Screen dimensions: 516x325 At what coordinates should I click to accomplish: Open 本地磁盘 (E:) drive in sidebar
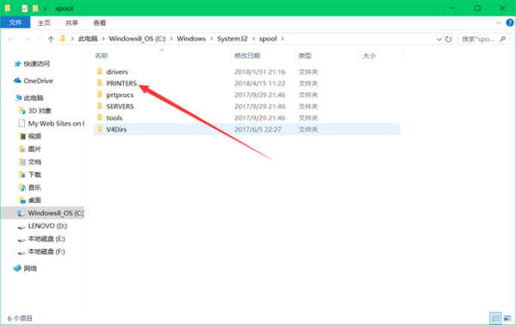[46, 239]
